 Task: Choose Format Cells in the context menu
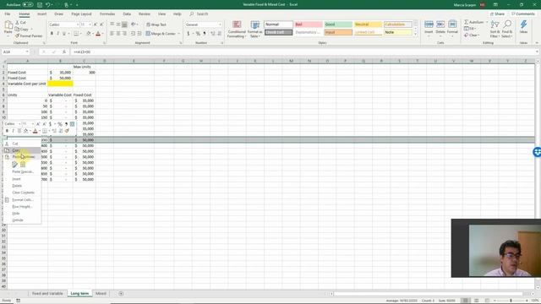point(22,200)
